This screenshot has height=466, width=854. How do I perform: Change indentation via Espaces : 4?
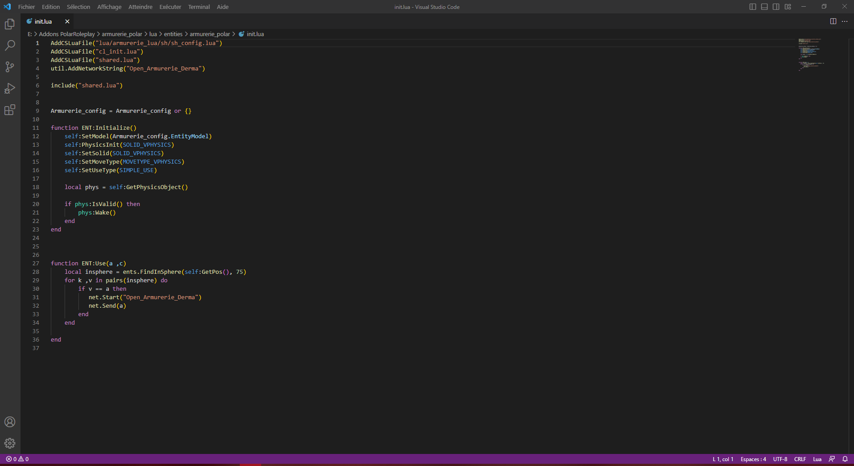pyautogui.click(x=753, y=459)
